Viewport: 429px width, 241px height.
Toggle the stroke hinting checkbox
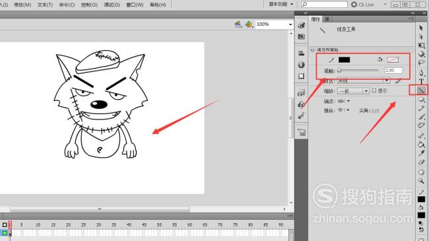[374, 90]
